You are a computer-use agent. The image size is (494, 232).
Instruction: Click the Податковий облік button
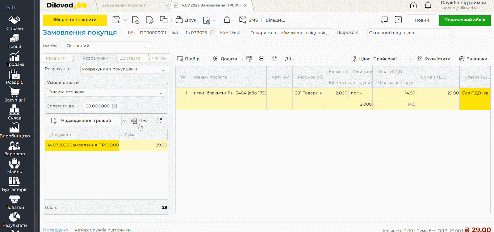pyautogui.click(x=464, y=20)
